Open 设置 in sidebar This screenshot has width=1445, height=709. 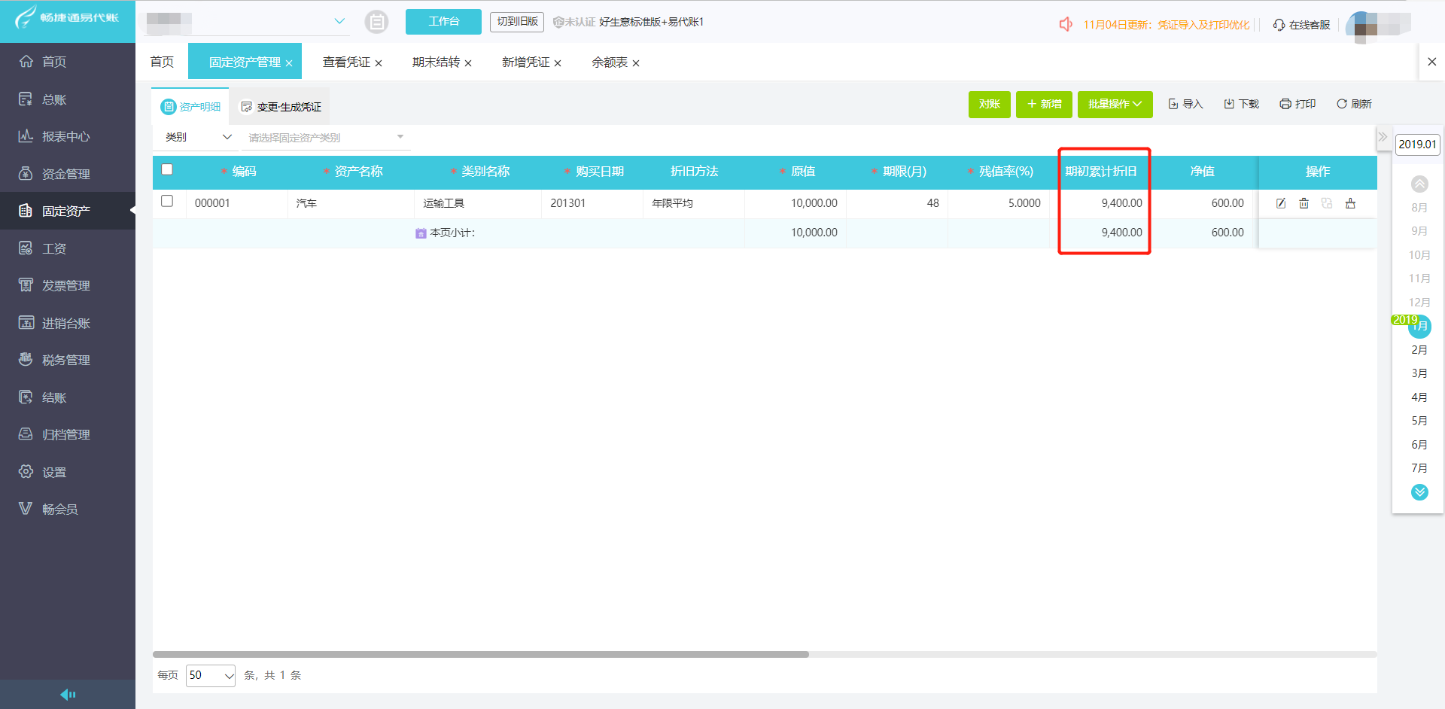pos(67,472)
